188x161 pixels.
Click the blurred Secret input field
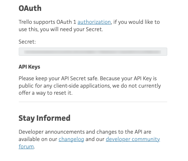coord(93,52)
